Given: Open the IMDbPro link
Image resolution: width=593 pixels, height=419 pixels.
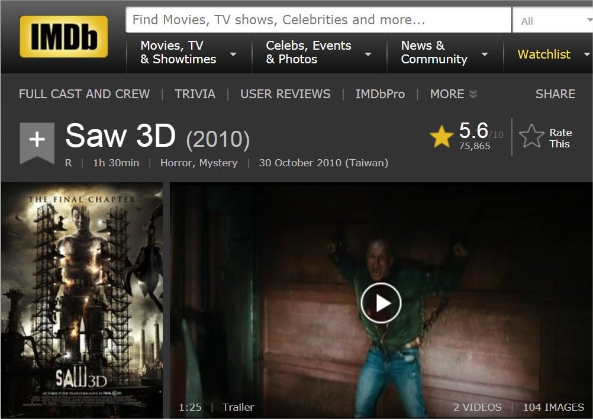Looking at the screenshot, I should [x=380, y=94].
